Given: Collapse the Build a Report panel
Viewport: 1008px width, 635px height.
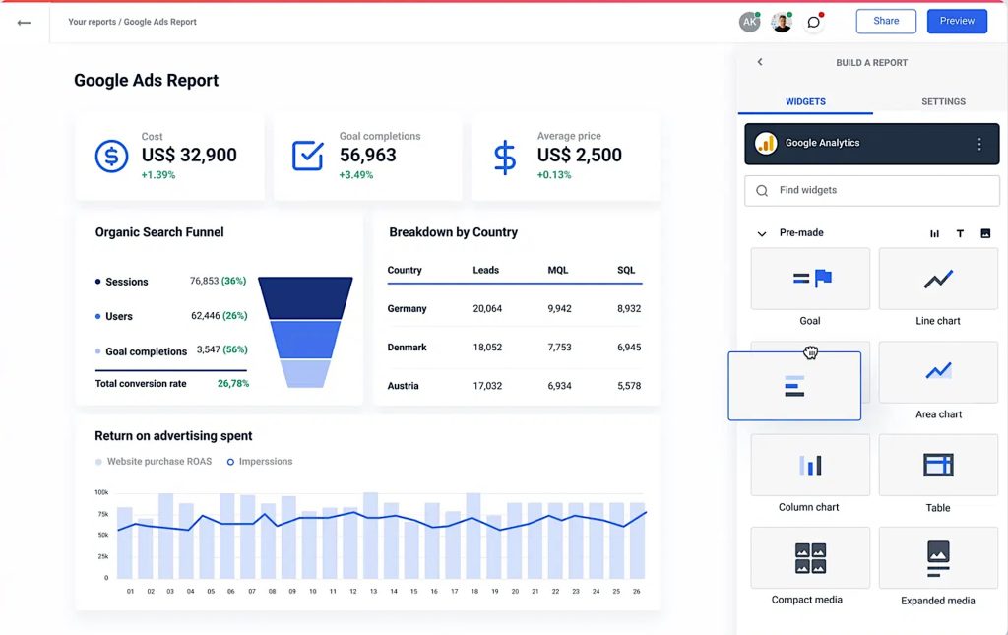Looking at the screenshot, I should (x=759, y=61).
